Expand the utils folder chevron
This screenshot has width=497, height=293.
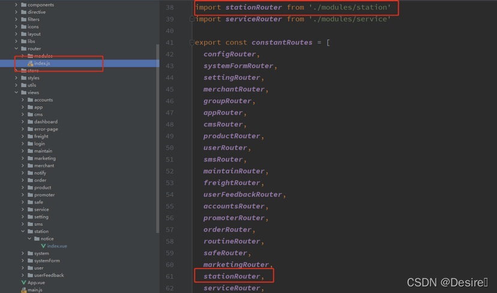[x=16, y=85]
